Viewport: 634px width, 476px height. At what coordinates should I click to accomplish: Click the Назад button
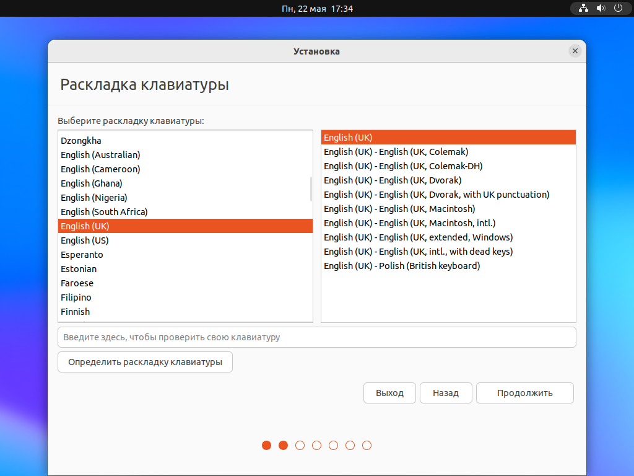[446, 392]
